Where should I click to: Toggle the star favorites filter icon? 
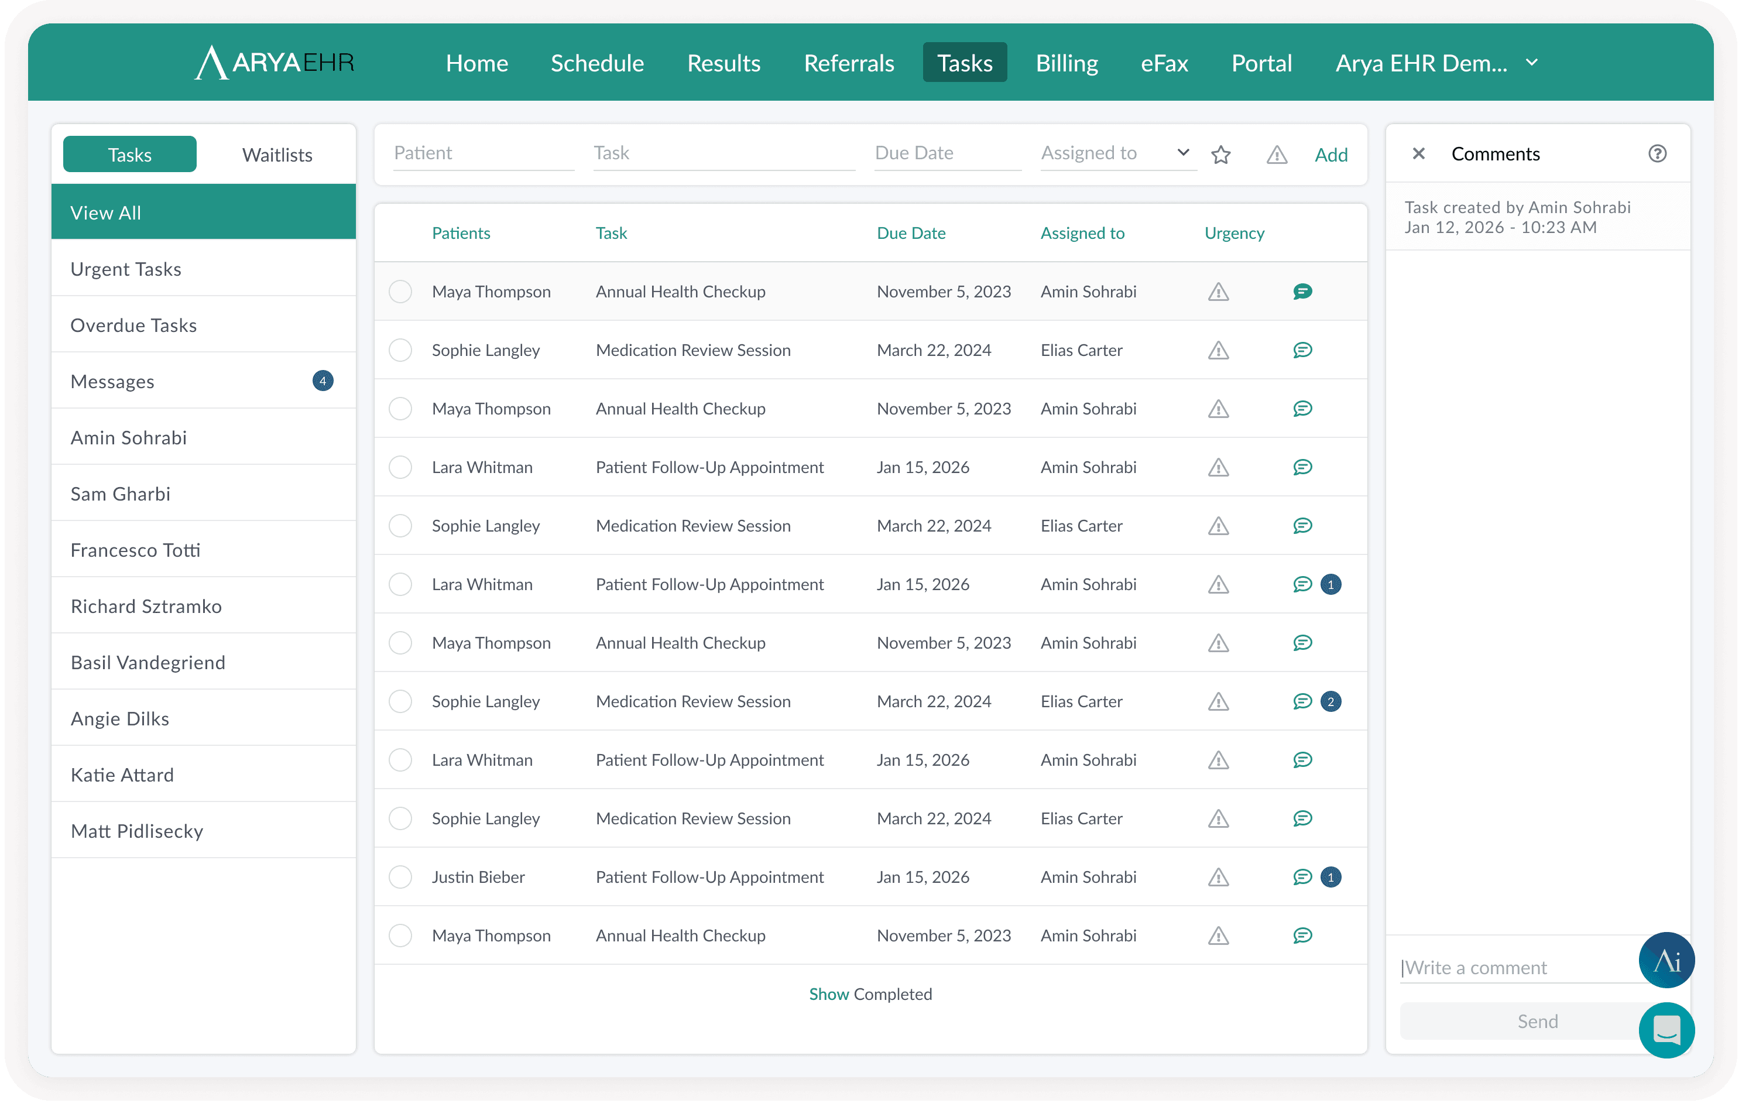[1221, 154]
